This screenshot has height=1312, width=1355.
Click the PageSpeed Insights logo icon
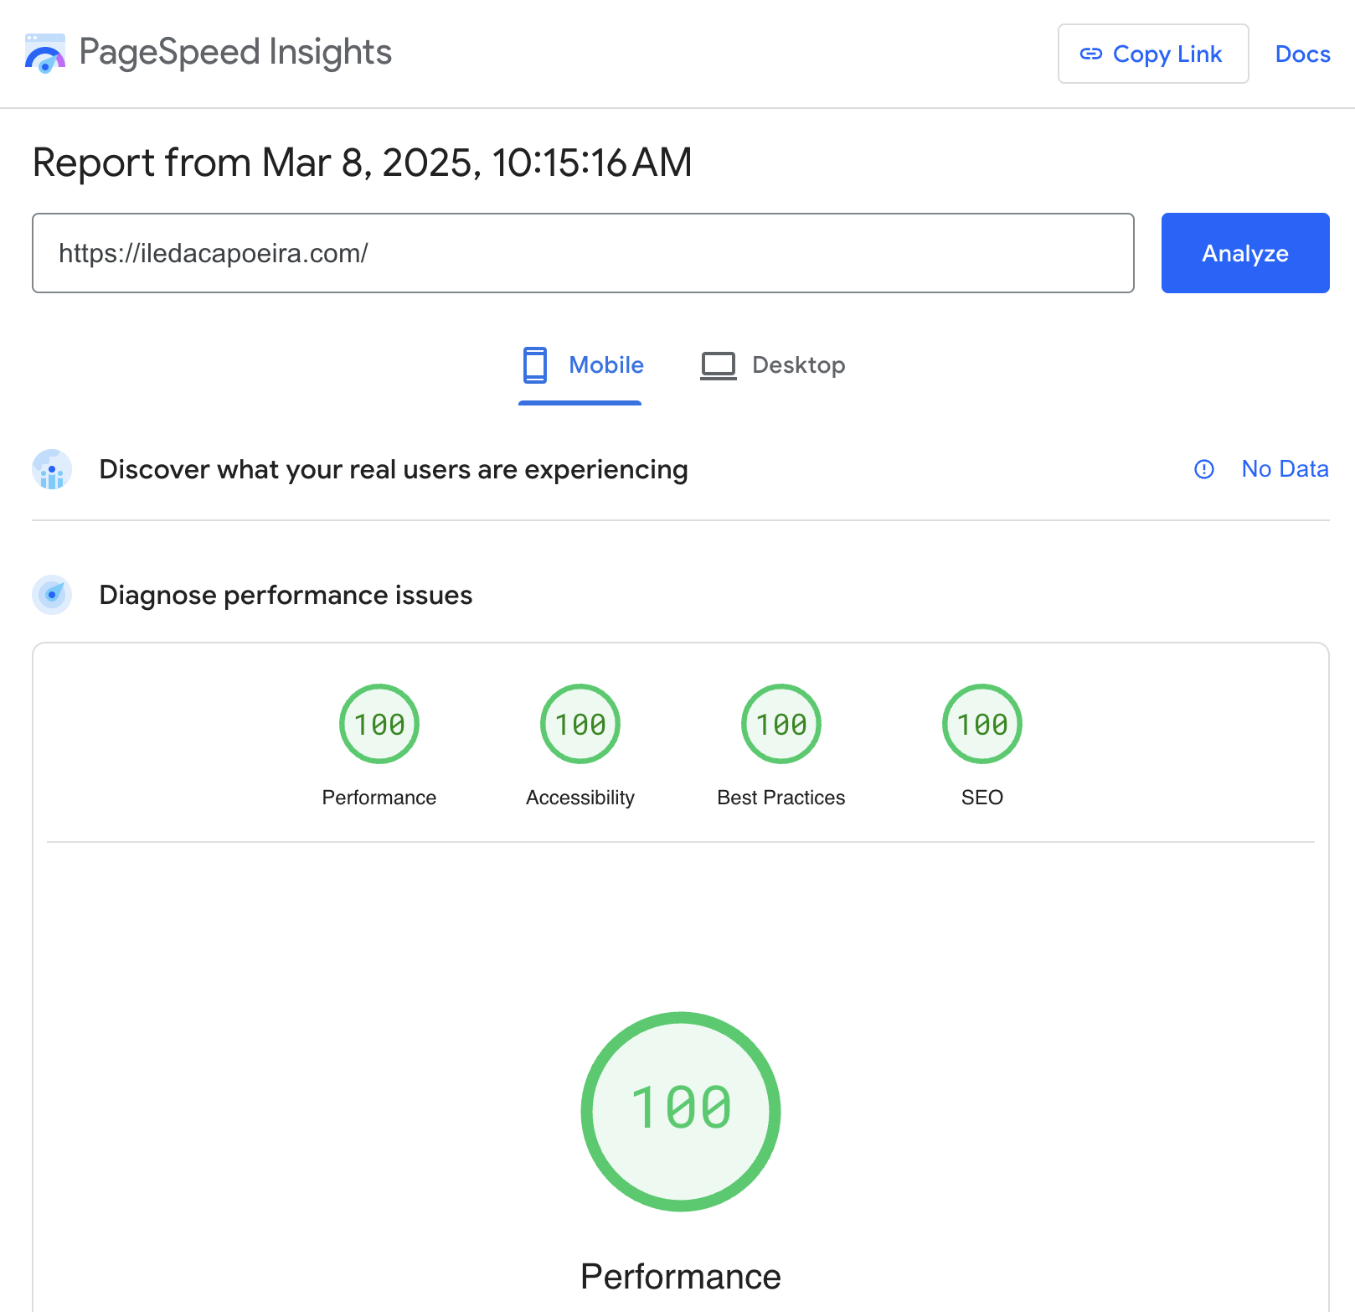pyautogui.click(x=45, y=54)
